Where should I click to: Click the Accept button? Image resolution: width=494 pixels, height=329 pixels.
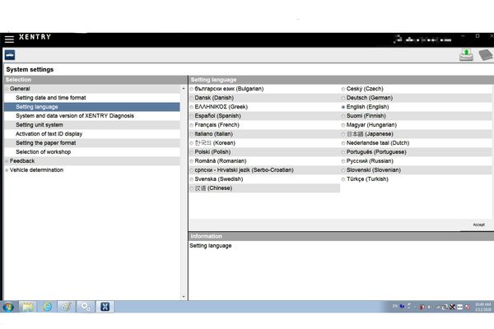[x=478, y=225]
